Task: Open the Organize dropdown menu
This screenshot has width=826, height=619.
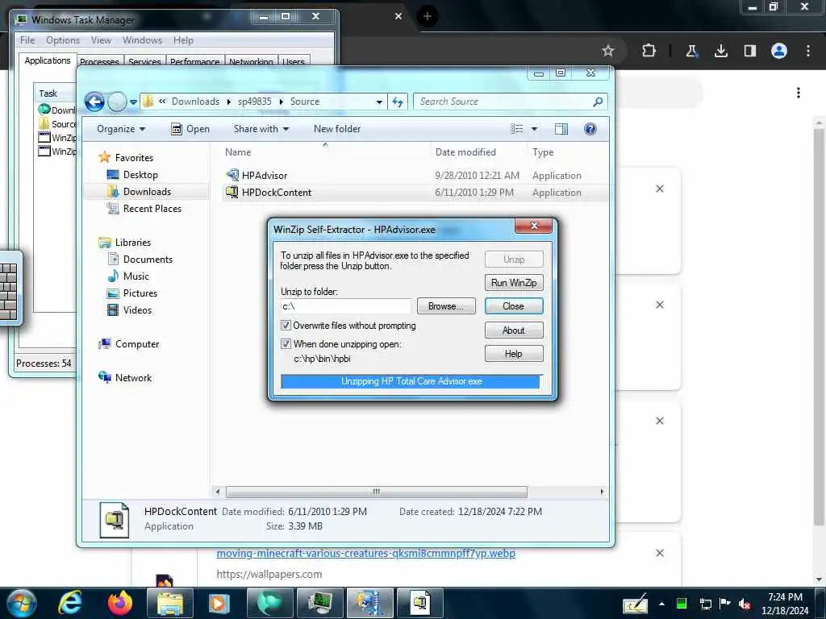Action: (121, 129)
